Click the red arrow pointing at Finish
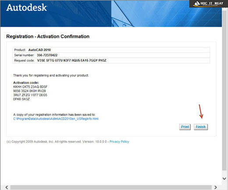This screenshot has height=190, width=228. (201, 111)
